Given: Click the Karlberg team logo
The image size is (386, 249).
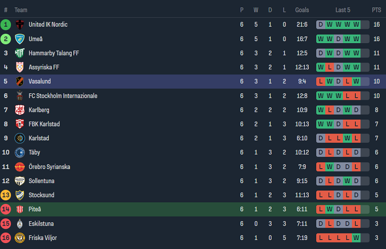Looking at the screenshot, I should click(20, 110).
